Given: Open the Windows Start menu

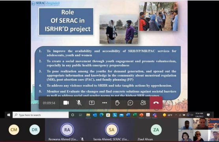Looking at the screenshot, I should [9, 115].
